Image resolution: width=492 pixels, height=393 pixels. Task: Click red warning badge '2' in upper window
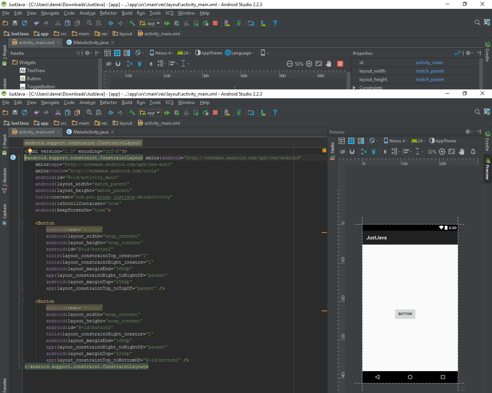340,64
